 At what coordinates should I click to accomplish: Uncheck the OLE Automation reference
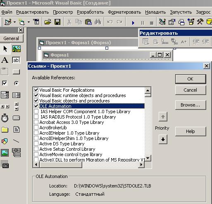point(36,106)
